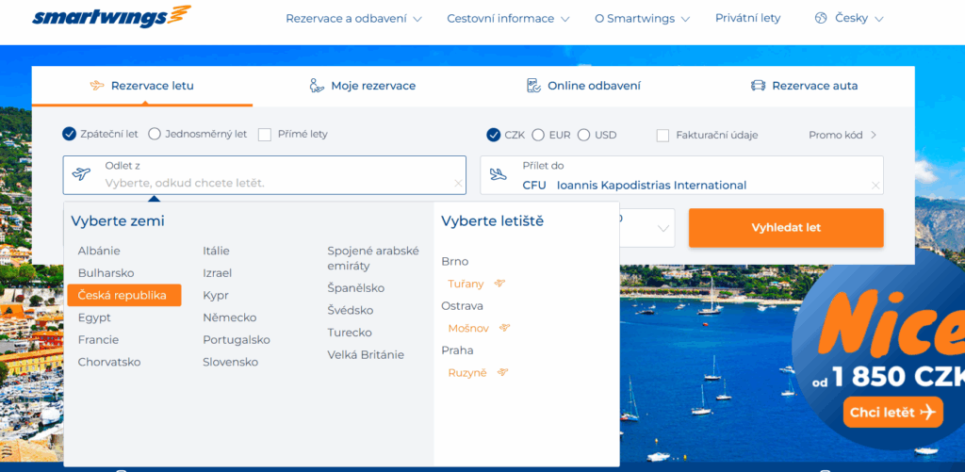Choose Chorvatsko from country list
Viewport: 965px width, 472px height.
click(x=109, y=362)
